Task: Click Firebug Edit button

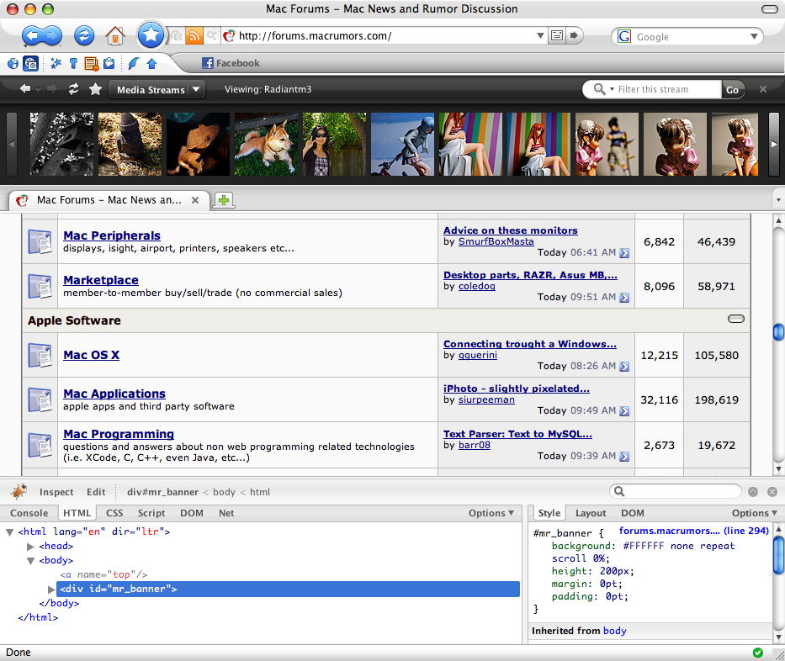Action: [96, 492]
